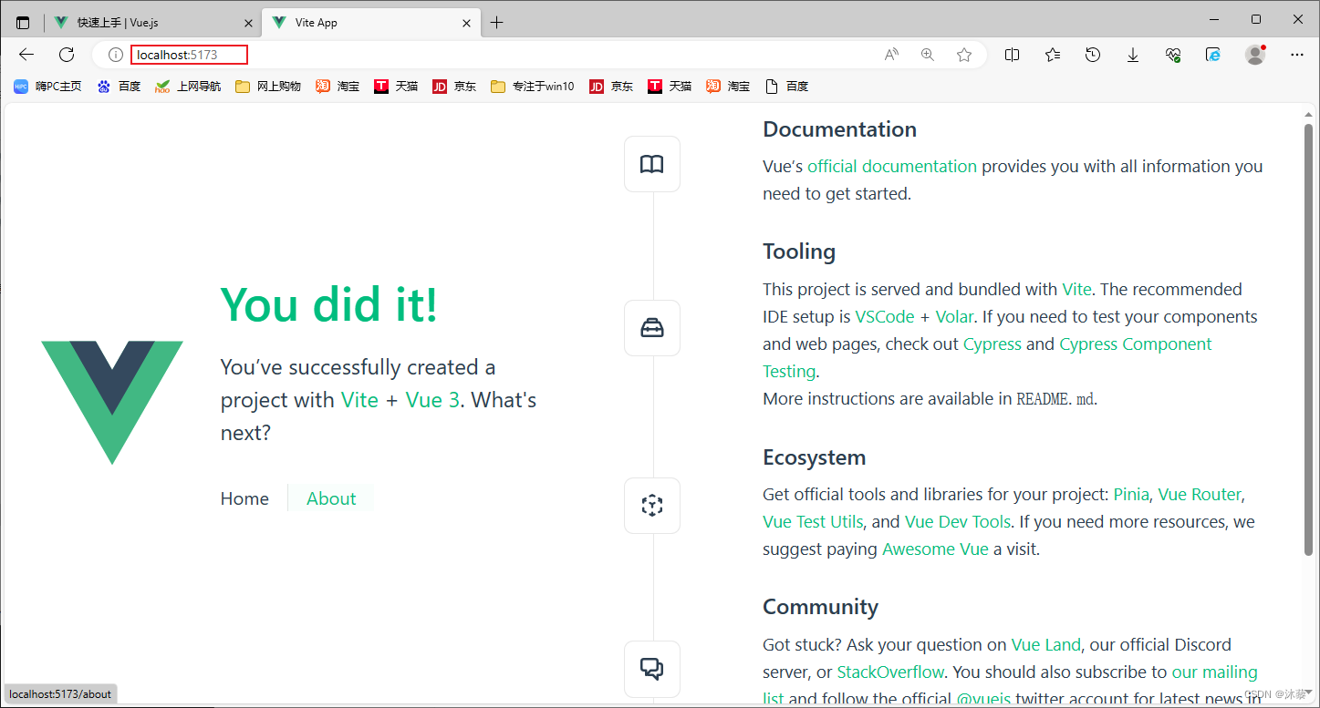Click the green Vue logo
The width and height of the screenshot is (1320, 708).
112,402
